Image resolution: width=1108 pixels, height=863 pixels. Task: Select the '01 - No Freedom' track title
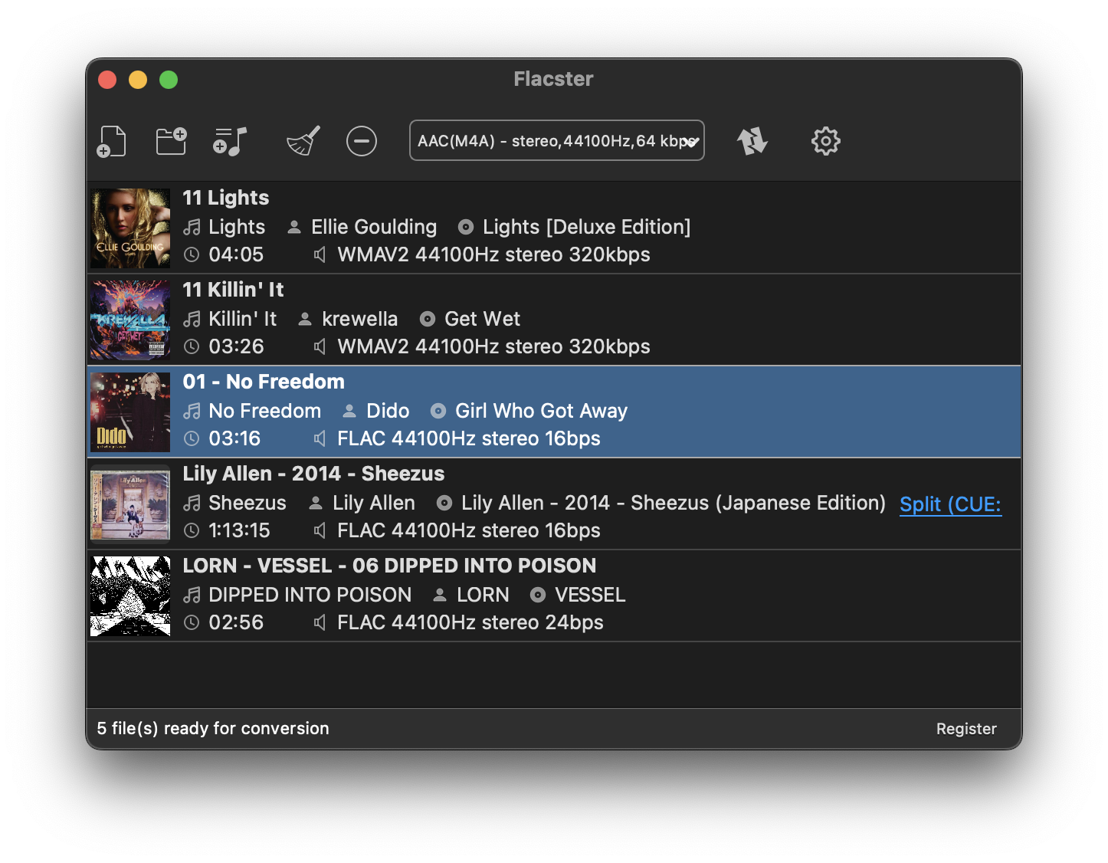coord(264,382)
